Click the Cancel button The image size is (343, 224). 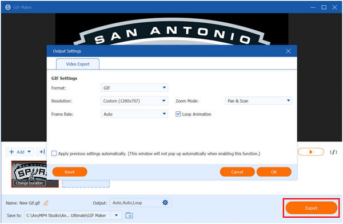click(x=237, y=172)
